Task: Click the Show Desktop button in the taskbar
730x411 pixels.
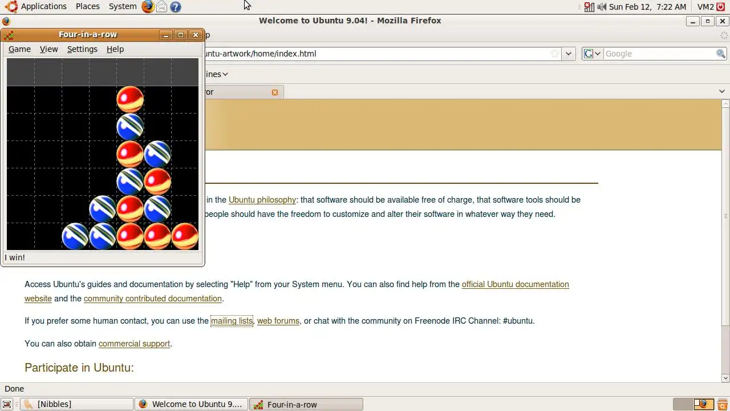Action: pos(7,404)
